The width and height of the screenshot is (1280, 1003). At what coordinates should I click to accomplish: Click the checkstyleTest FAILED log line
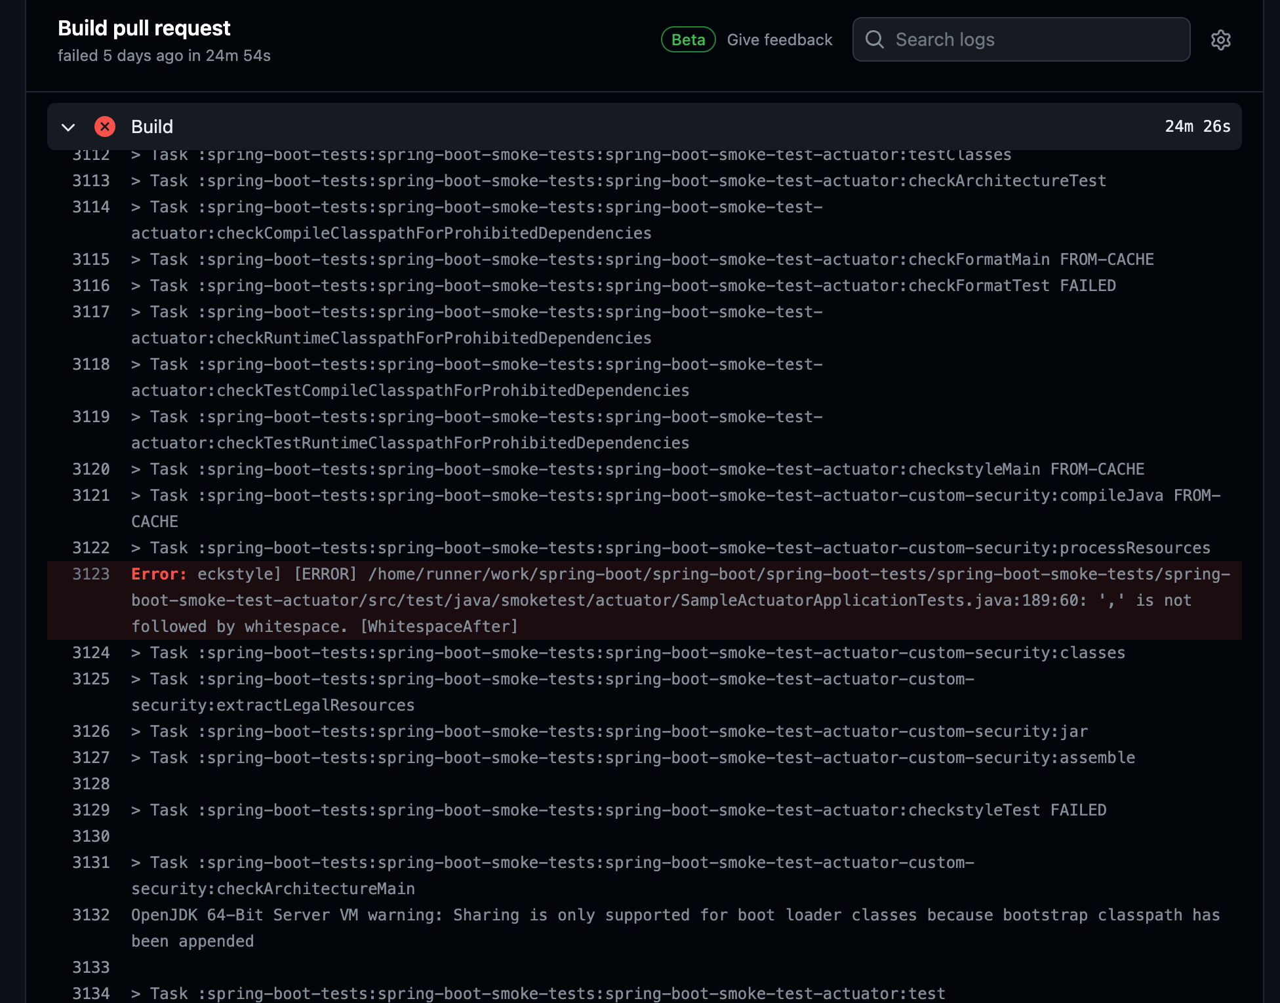click(618, 810)
